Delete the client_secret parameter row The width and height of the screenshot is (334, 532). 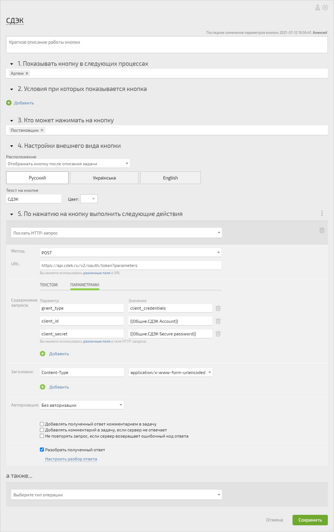[218, 334]
